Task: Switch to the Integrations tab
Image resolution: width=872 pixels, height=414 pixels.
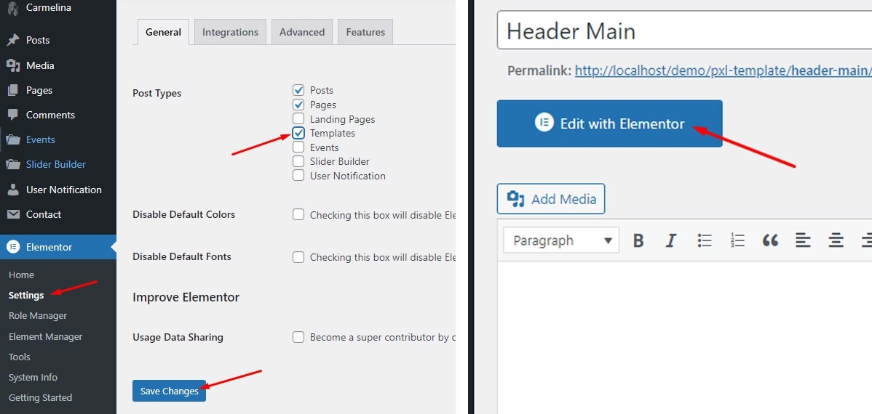Action: pyautogui.click(x=230, y=32)
